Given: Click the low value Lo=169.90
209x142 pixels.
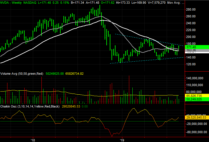Looking at the screenshot, I should (x=139, y=3).
